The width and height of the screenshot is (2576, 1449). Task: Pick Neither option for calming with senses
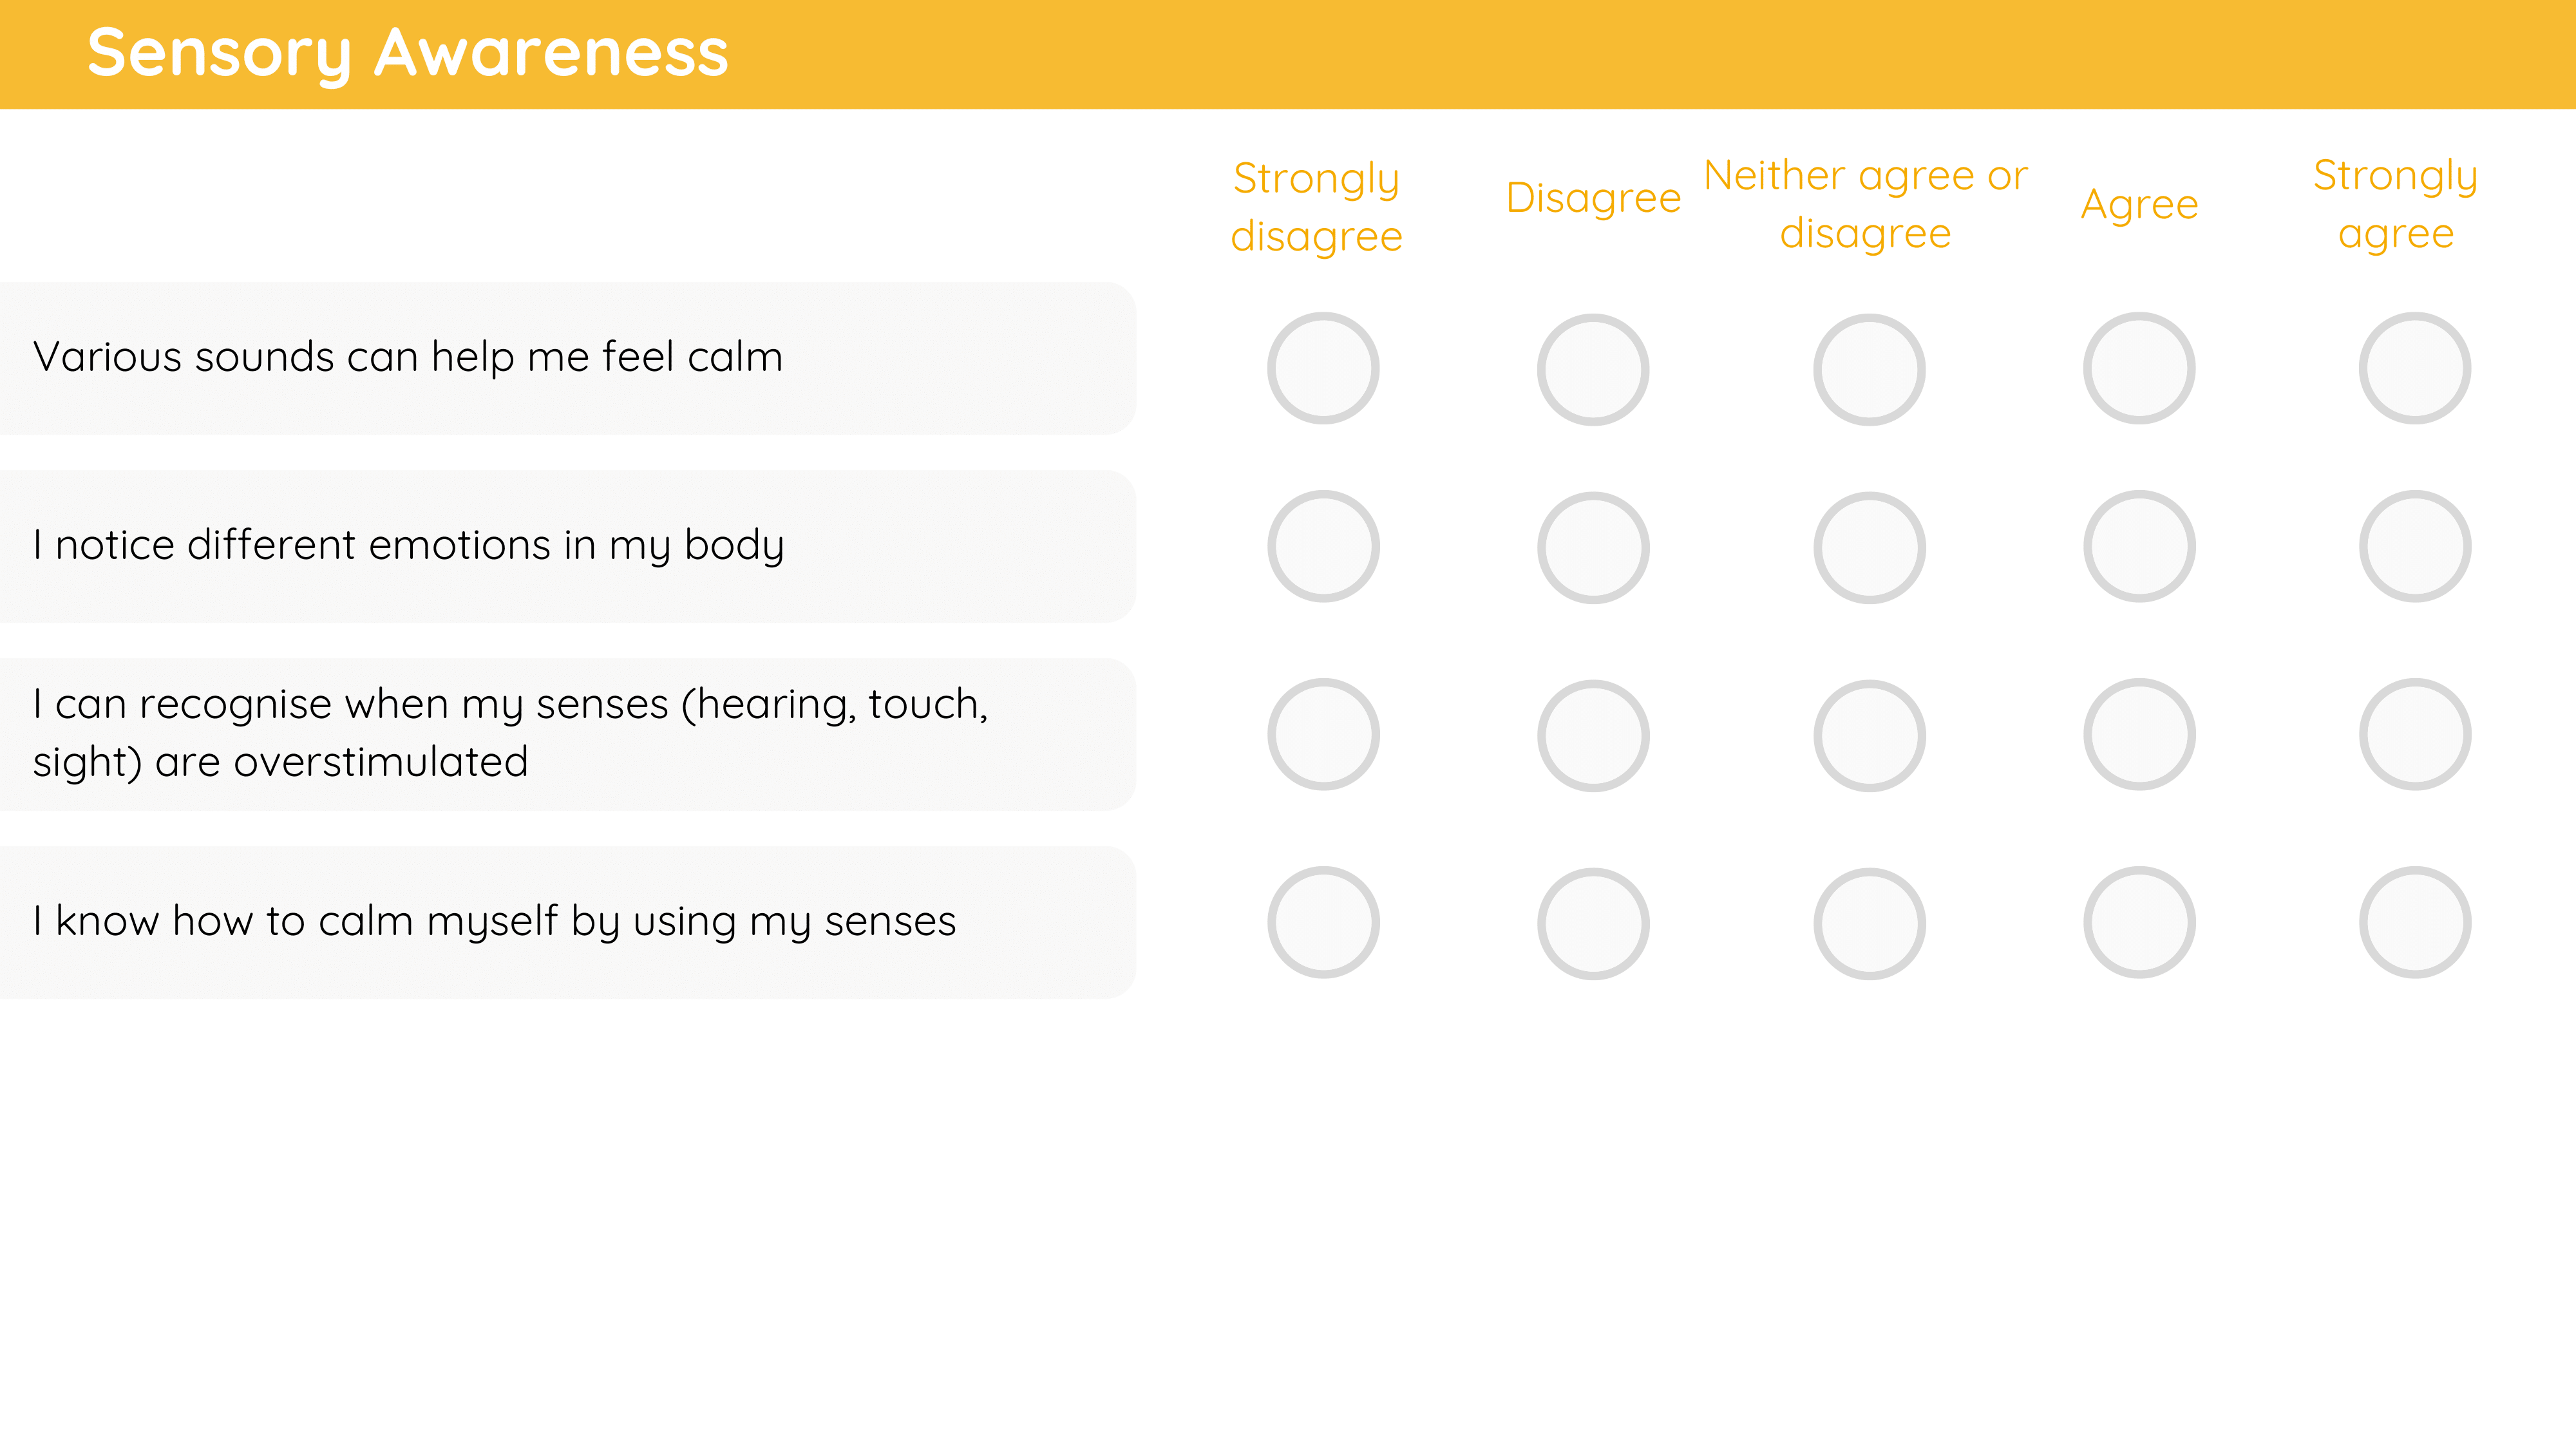point(1869,923)
